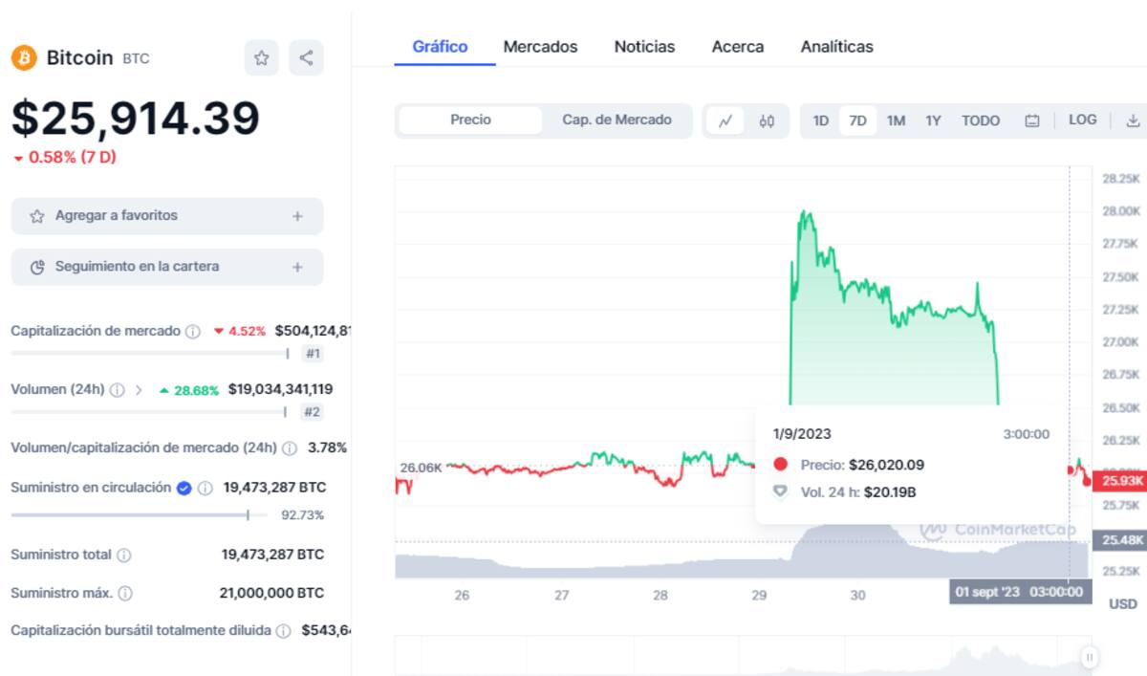
Task: Click the chart range slider handle
Action: 1089,657
